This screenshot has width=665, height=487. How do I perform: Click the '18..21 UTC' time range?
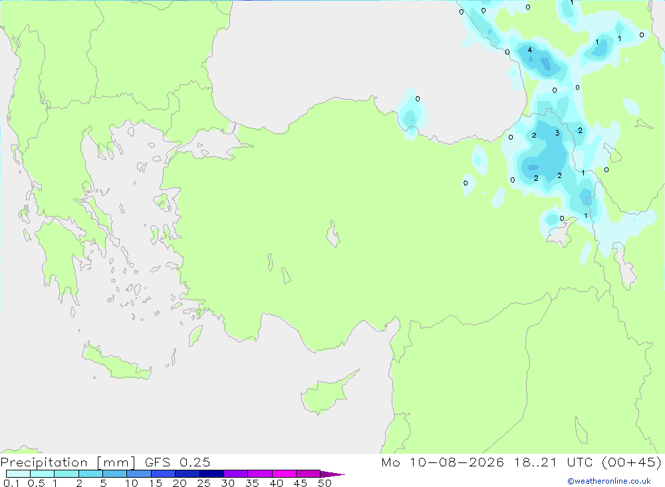(x=553, y=462)
